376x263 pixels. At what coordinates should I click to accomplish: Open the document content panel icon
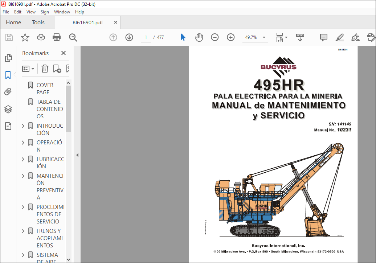(x=8, y=126)
